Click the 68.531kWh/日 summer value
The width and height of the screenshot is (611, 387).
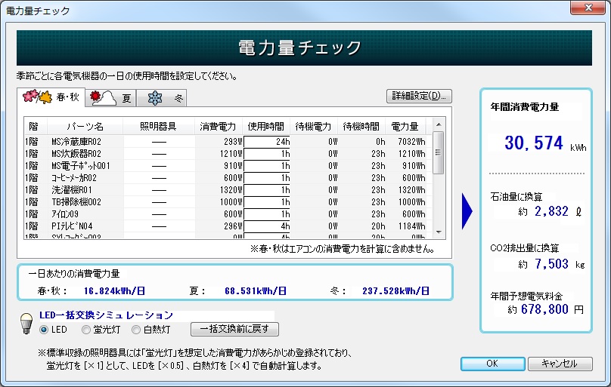256,291
